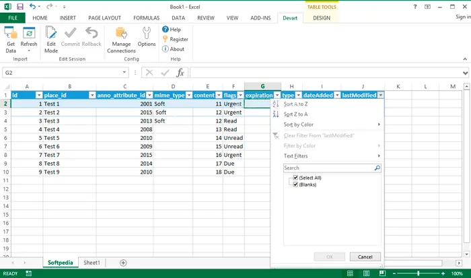
Task: Click the Select All corner of the worksheet
Action: [x=6, y=87]
